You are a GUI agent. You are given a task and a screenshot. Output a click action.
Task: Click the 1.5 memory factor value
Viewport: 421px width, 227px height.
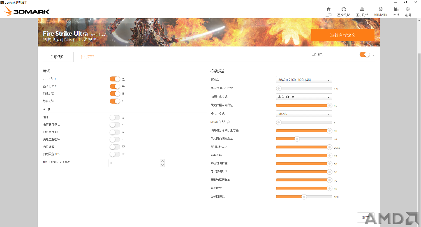[335, 89]
